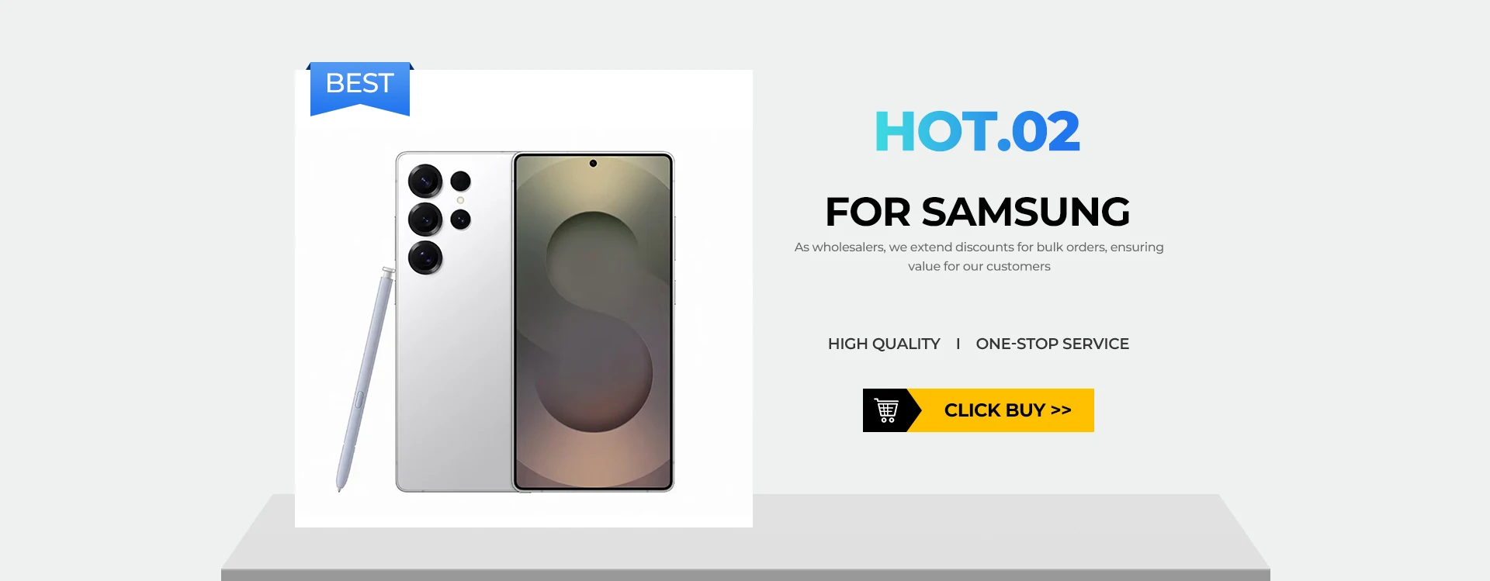Screen dimensions: 1490x581
Task: Click the middle large rear camera lens
Action: click(425, 220)
